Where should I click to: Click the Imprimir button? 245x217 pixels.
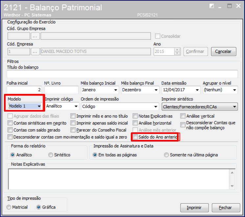(194, 207)
